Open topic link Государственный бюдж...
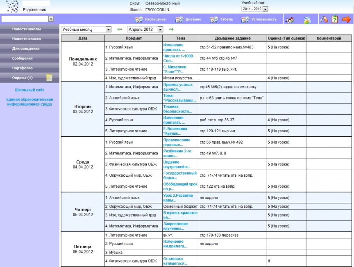Screen dimensions: 354x267 (180, 175)
